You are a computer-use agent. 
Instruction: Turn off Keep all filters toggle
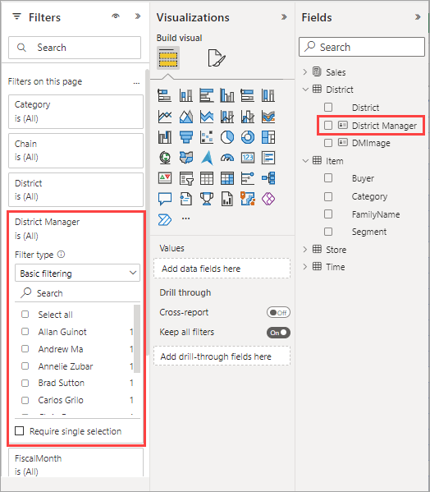tap(278, 333)
